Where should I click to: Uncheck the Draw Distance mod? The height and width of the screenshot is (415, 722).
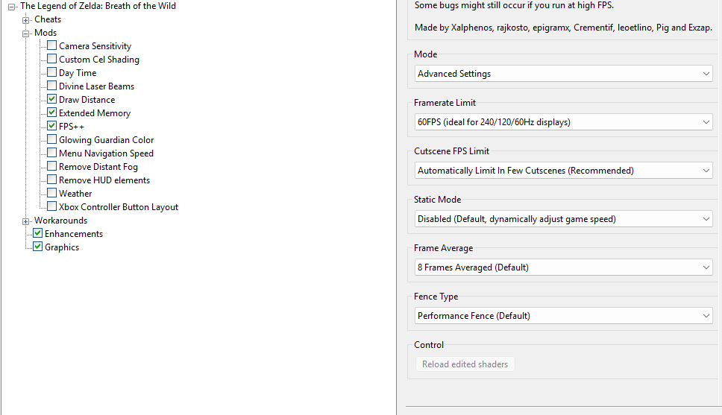pyautogui.click(x=52, y=99)
